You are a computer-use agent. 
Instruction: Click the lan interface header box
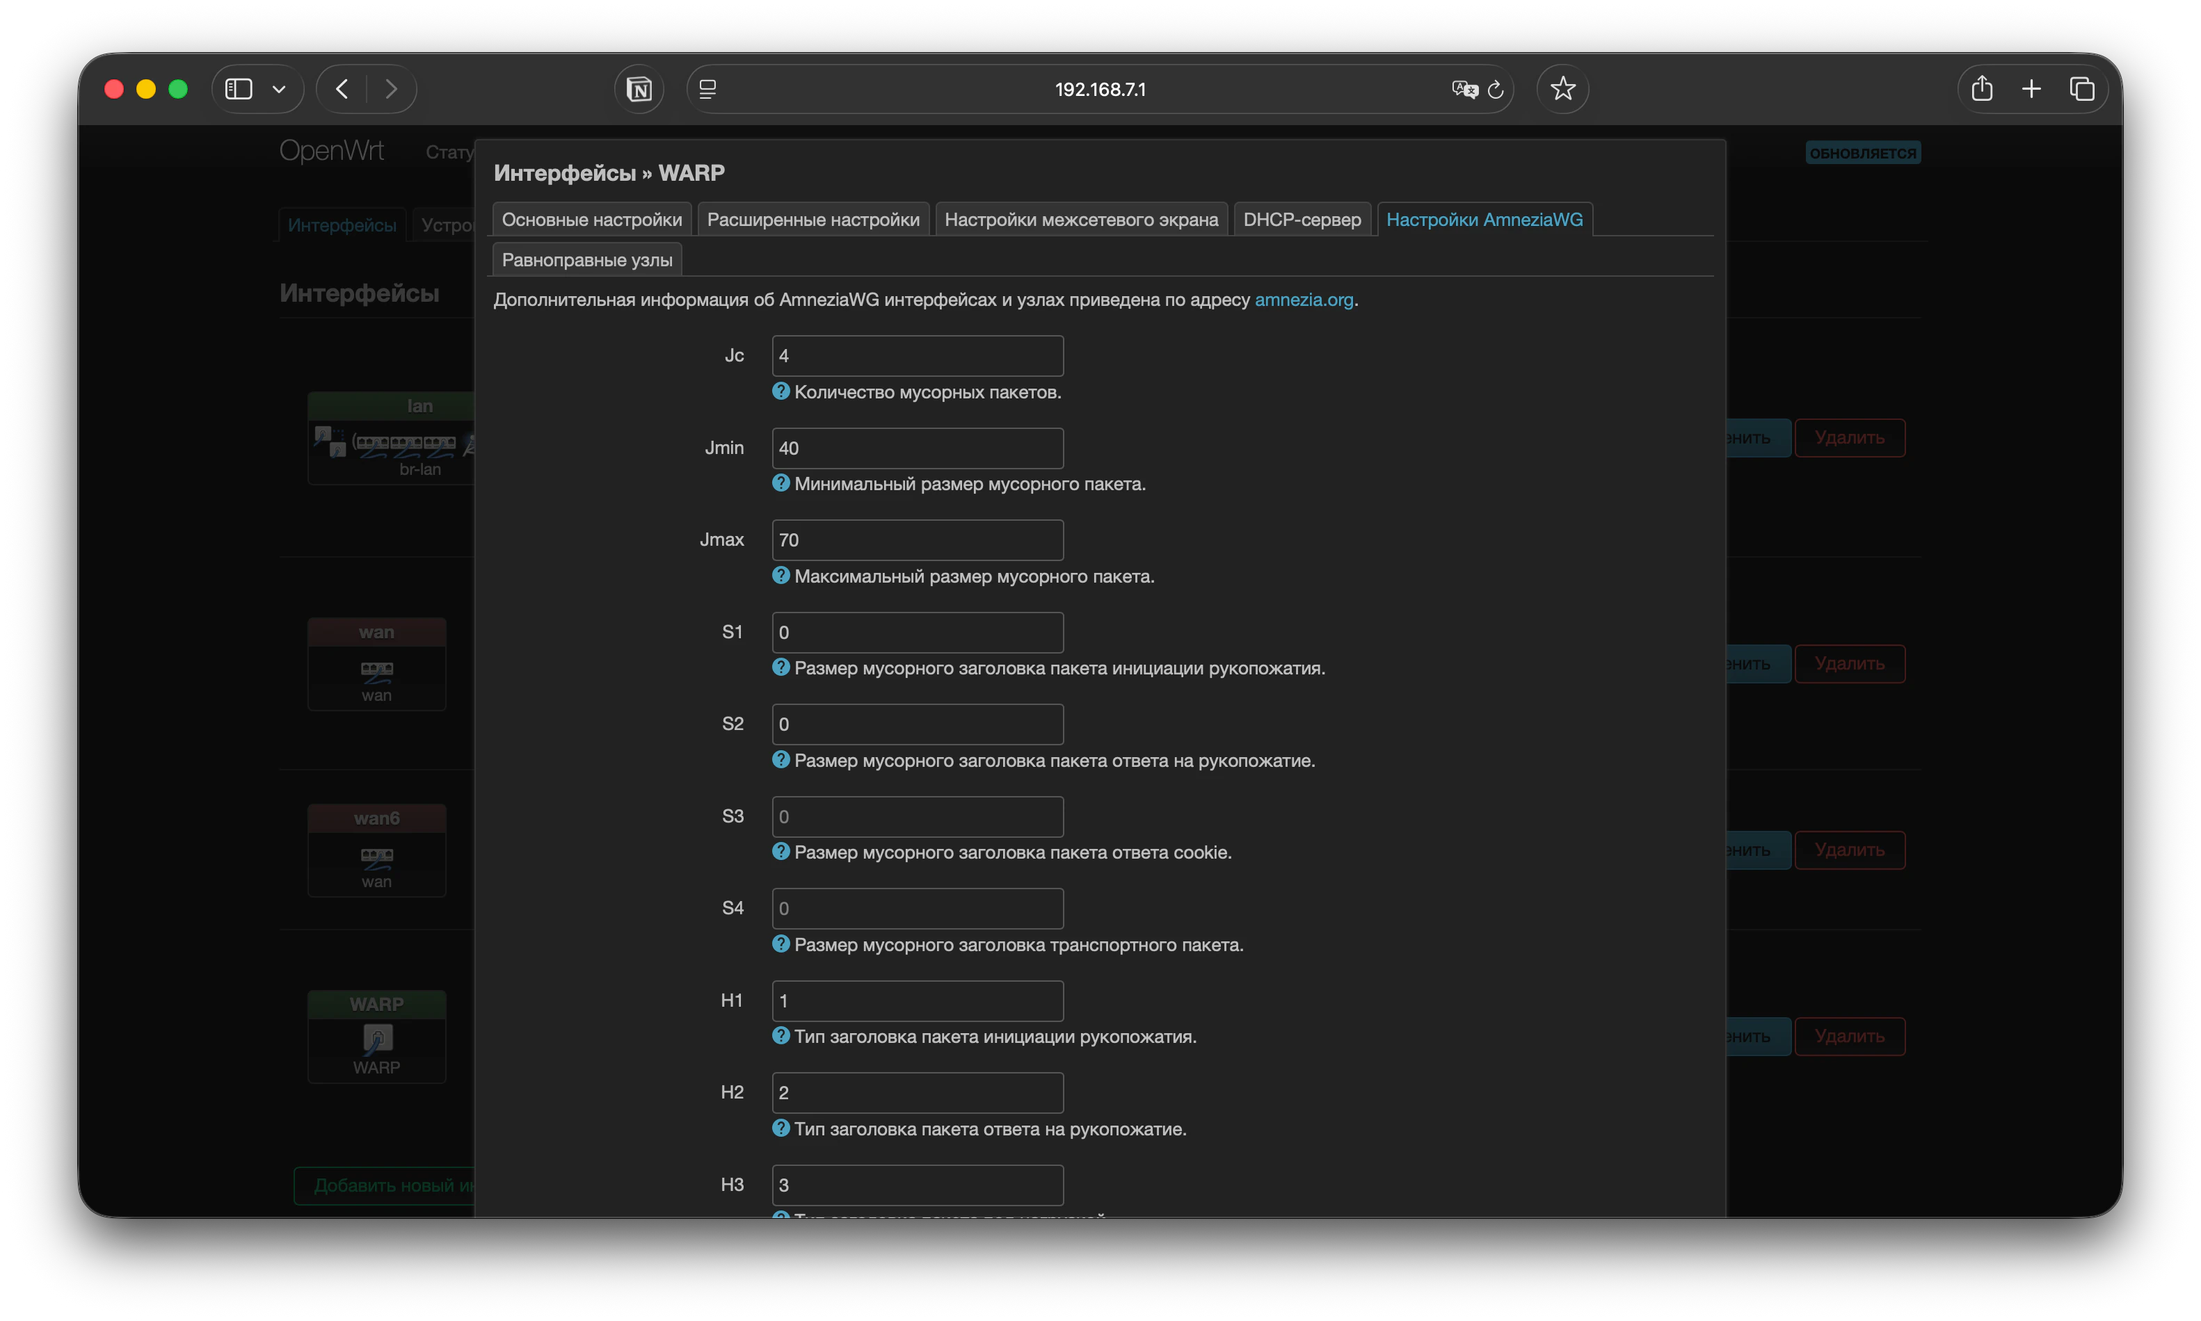(392, 406)
